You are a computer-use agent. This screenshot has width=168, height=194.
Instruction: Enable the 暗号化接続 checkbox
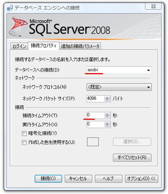24,133
